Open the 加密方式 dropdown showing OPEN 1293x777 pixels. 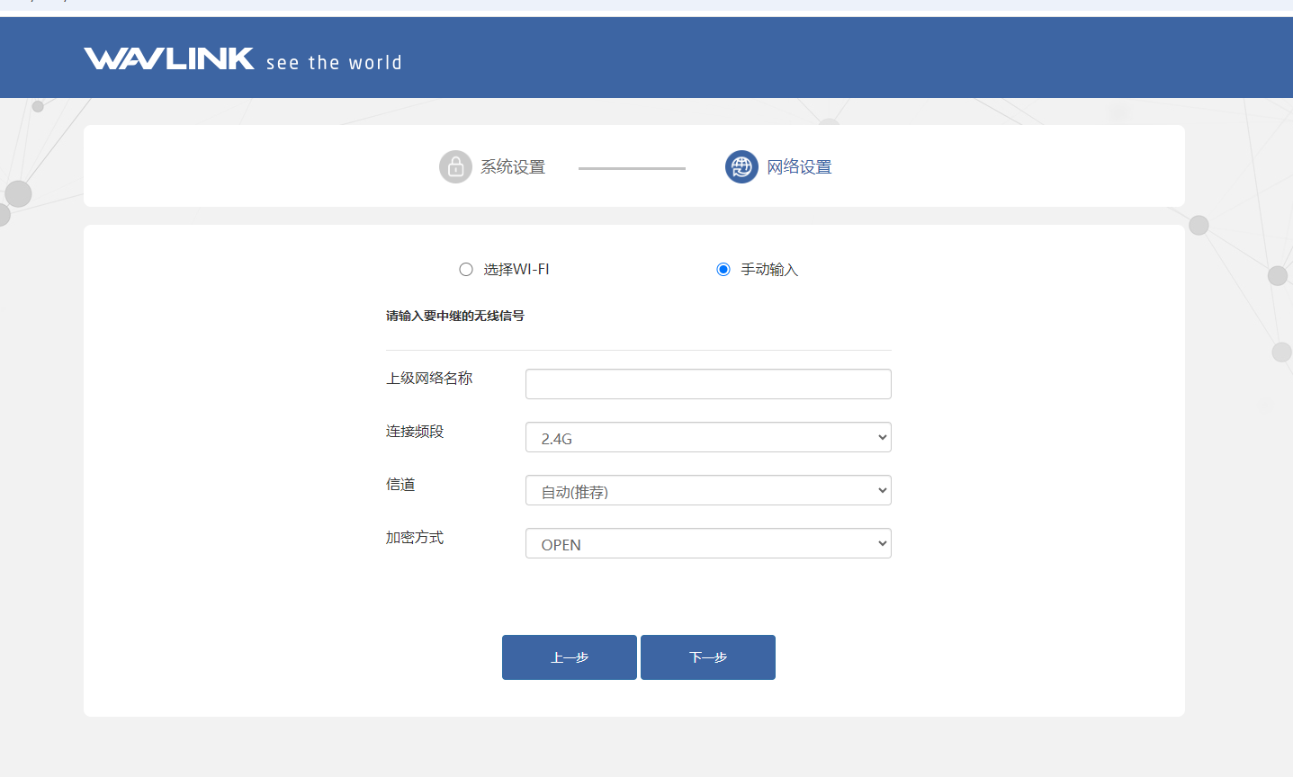[707, 543]
